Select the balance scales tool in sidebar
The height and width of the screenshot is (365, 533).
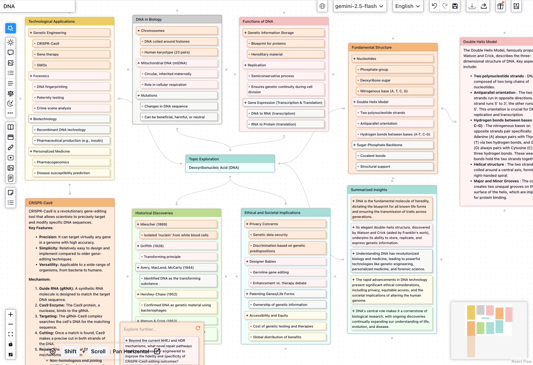point(11,93)
